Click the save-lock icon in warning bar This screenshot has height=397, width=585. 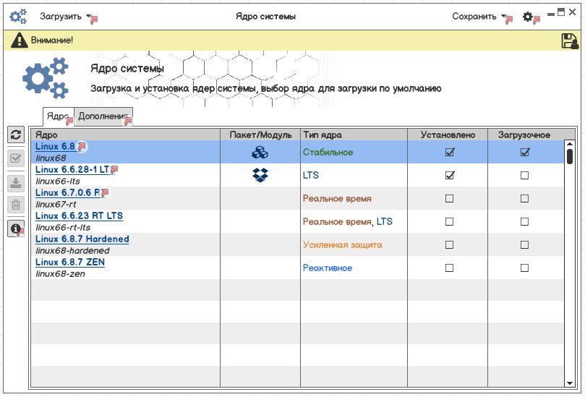click(x=569, y=41)
